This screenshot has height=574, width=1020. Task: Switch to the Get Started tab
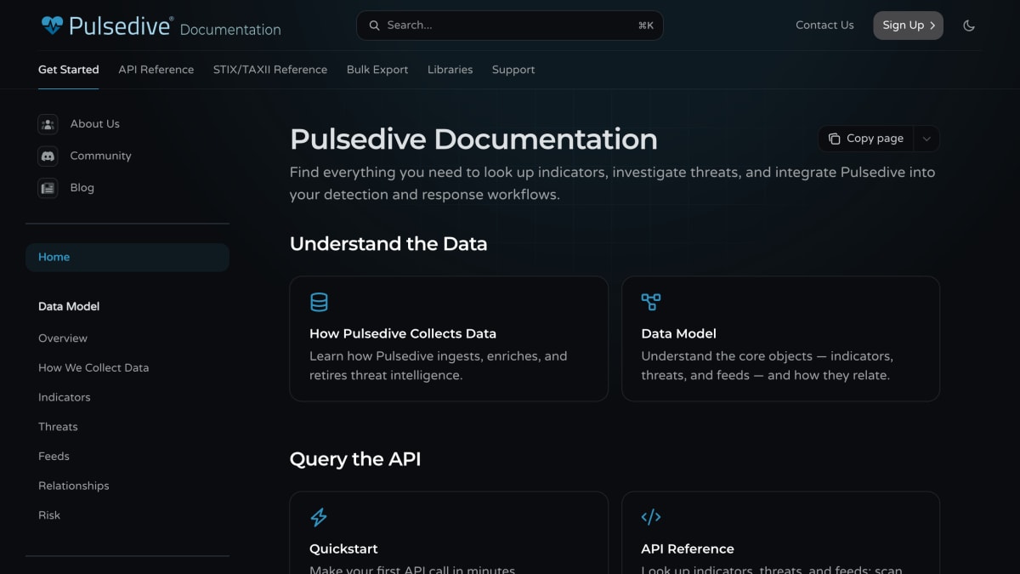pyautogui.click(x=69, y=70)
